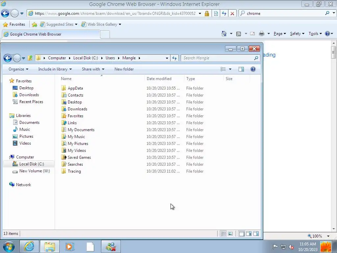
Task: Expand Explorer view options arrow
Action: (x=230, y=69)
